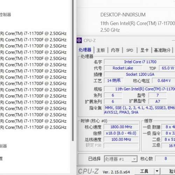Open the 基准跑分 benchmark tab
This screenshot has height=175, width=175.
click(x=162, y=50)
